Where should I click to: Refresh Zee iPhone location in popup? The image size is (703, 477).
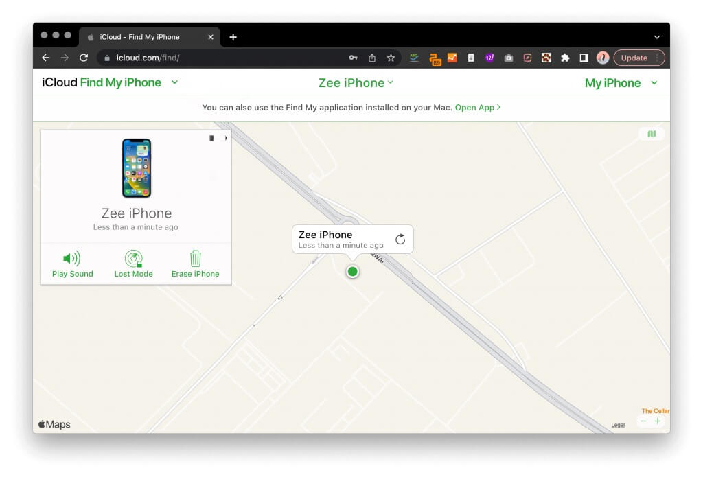[x=400, y=240]
